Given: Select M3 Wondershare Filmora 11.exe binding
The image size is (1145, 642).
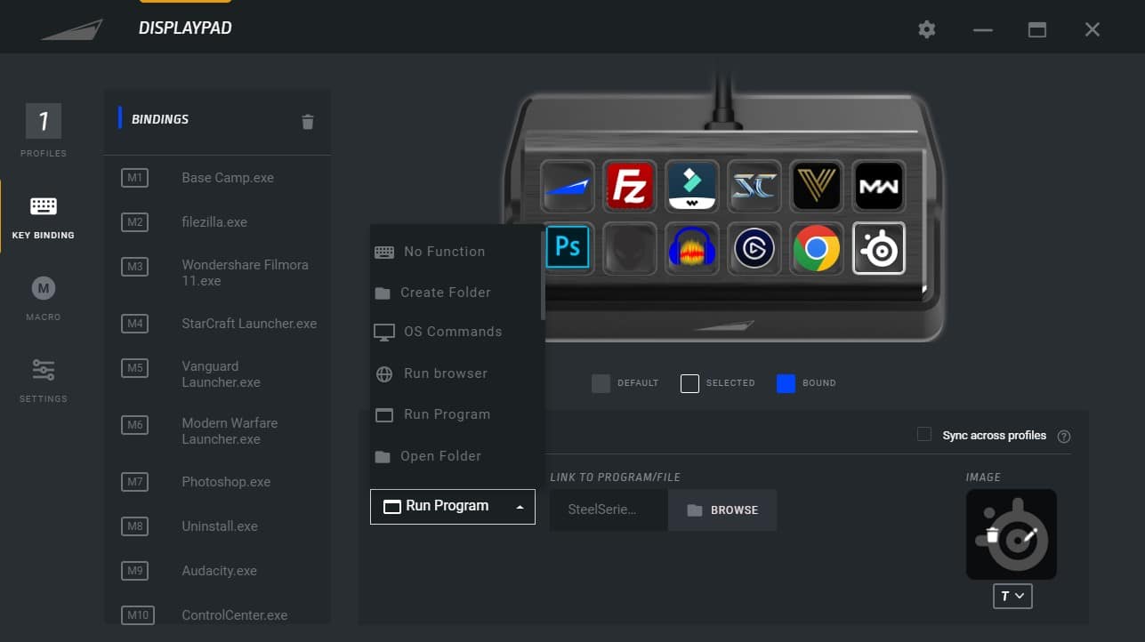Looking at the screenshot, I should point(217,273).
